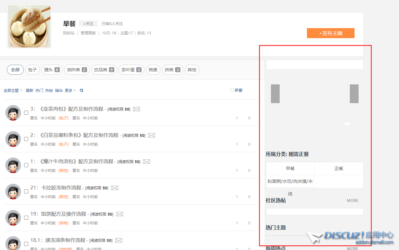Expand the 全部主题 dropdown
Viewport: 399px width, 250px height.
tap(13, 90)
